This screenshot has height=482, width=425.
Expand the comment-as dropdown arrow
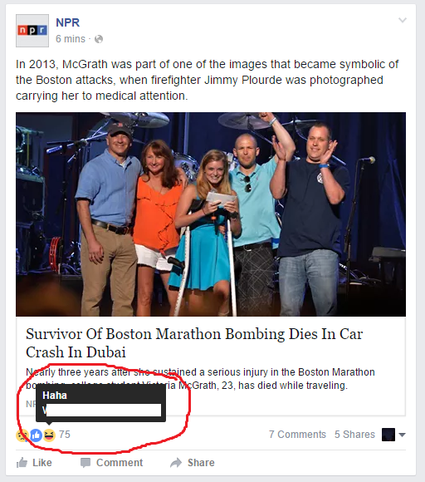pos(402,435)
